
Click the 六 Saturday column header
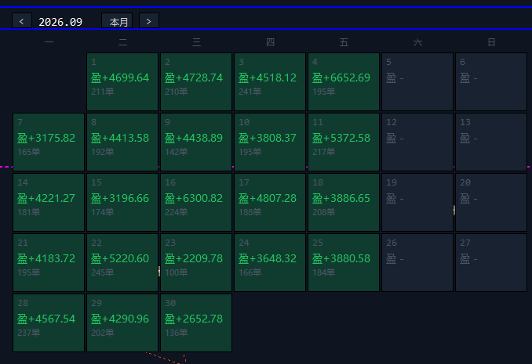417,42
